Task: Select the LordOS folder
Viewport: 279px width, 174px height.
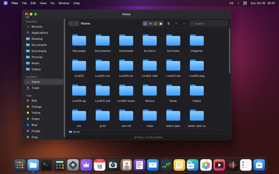Action: point(79,68)
